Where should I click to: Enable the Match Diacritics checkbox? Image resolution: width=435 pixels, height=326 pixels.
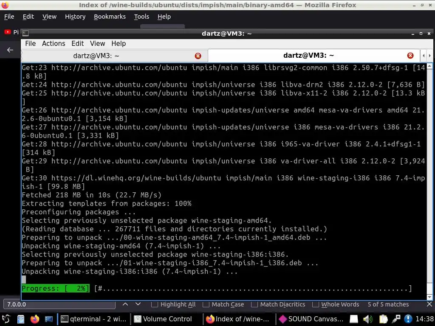254,304
